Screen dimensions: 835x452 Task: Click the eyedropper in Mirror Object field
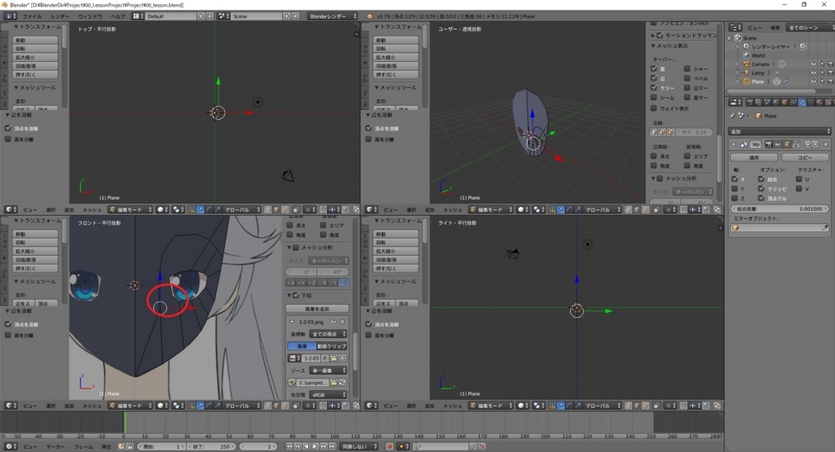(825, 227)
